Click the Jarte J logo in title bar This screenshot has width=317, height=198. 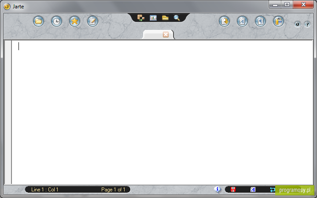pos(7,7)
